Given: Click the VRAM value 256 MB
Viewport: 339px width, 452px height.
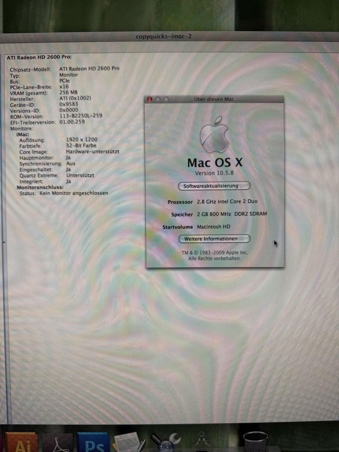Looking at the screenshot, I should click(69, 92).
